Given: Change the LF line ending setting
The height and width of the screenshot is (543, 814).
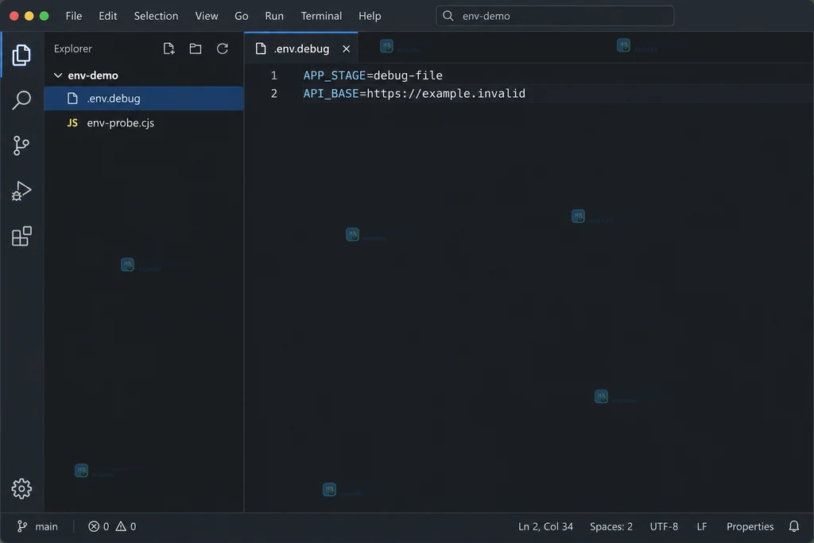Looking at the screenshot, I should click(x=701, y=526).
